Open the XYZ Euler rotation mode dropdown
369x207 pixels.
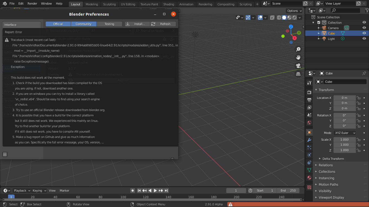coord(344,133)
